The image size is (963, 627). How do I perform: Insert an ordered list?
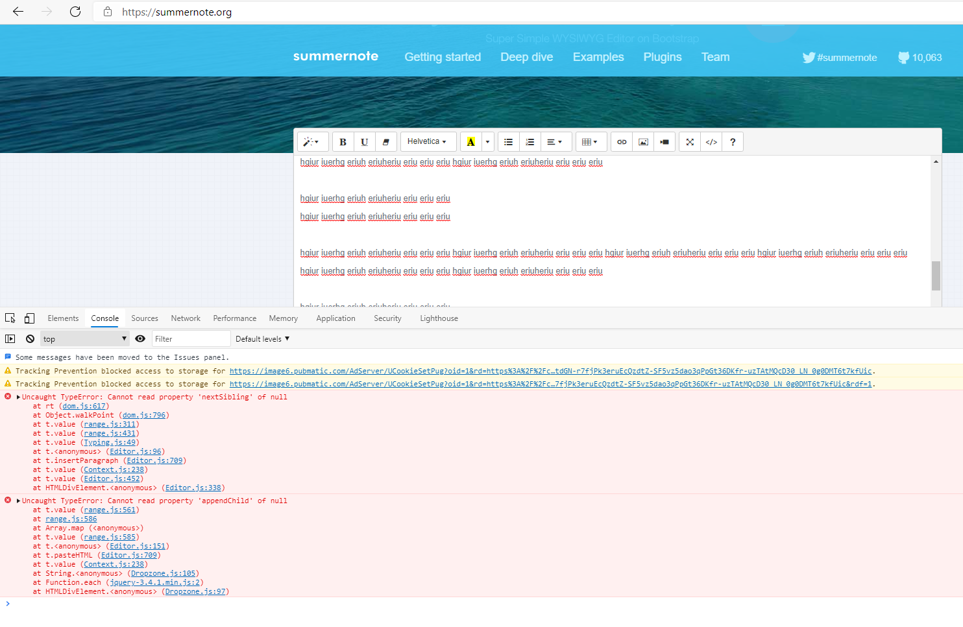point(530,141)
